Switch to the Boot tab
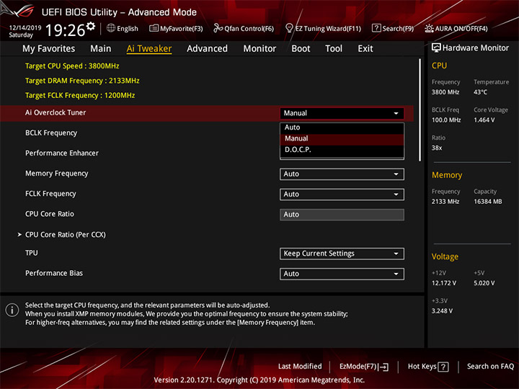Screen dimensions: 519x389 click(x=301, y=49)
